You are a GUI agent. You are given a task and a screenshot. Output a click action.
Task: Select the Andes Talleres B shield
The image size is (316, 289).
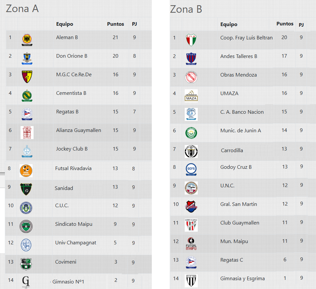[191, 59]
